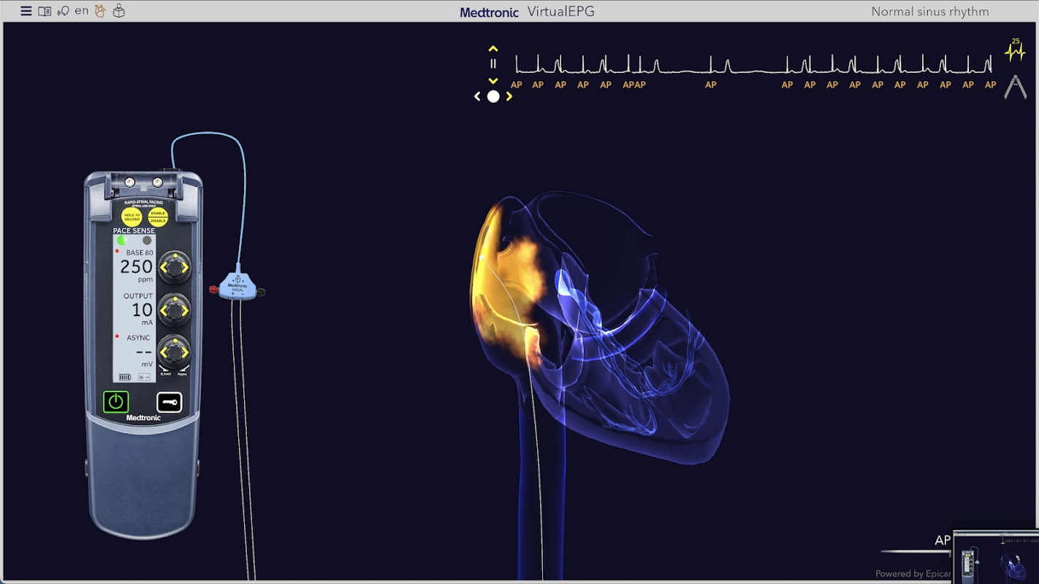
Task: Click the HOLD TO DELIVER button
Action: [132, 216]
